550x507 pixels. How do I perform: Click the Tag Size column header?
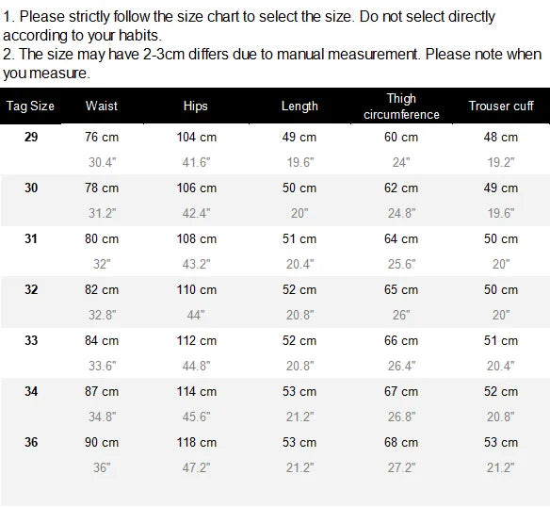click(30, 106)
